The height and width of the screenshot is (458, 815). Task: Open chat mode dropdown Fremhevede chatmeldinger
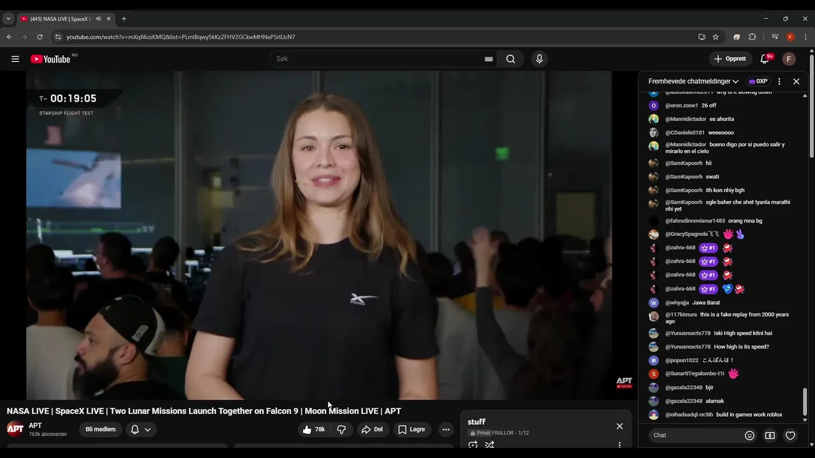(x=693, y=81)
